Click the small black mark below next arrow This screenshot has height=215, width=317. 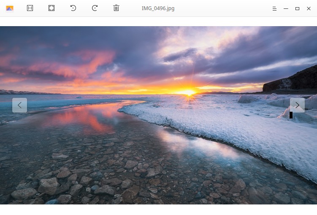(291, 115)
